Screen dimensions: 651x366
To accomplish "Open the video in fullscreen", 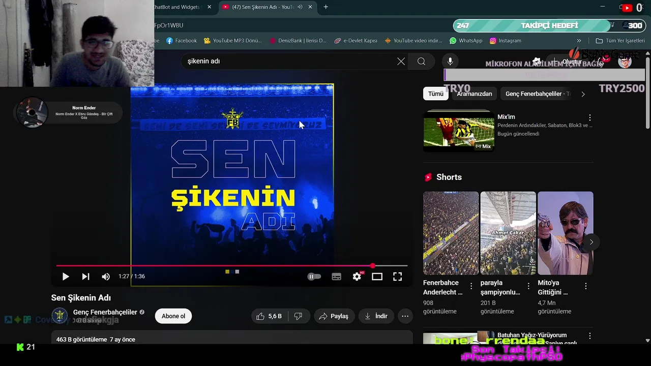I will (397, 277).
